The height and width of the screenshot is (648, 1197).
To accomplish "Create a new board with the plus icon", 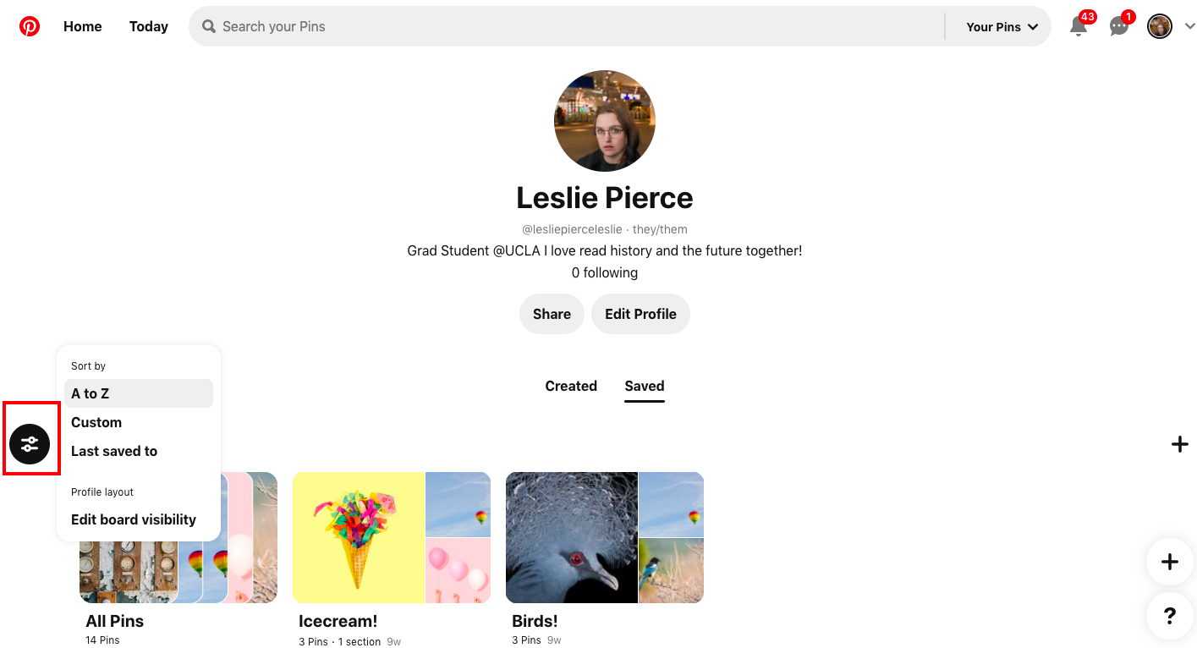I will pos(1180,443).
